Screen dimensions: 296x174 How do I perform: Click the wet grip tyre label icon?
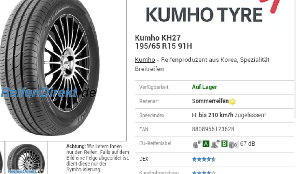215,144
